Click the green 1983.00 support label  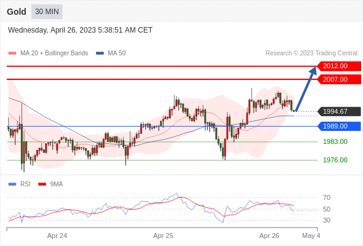point(335,141)
